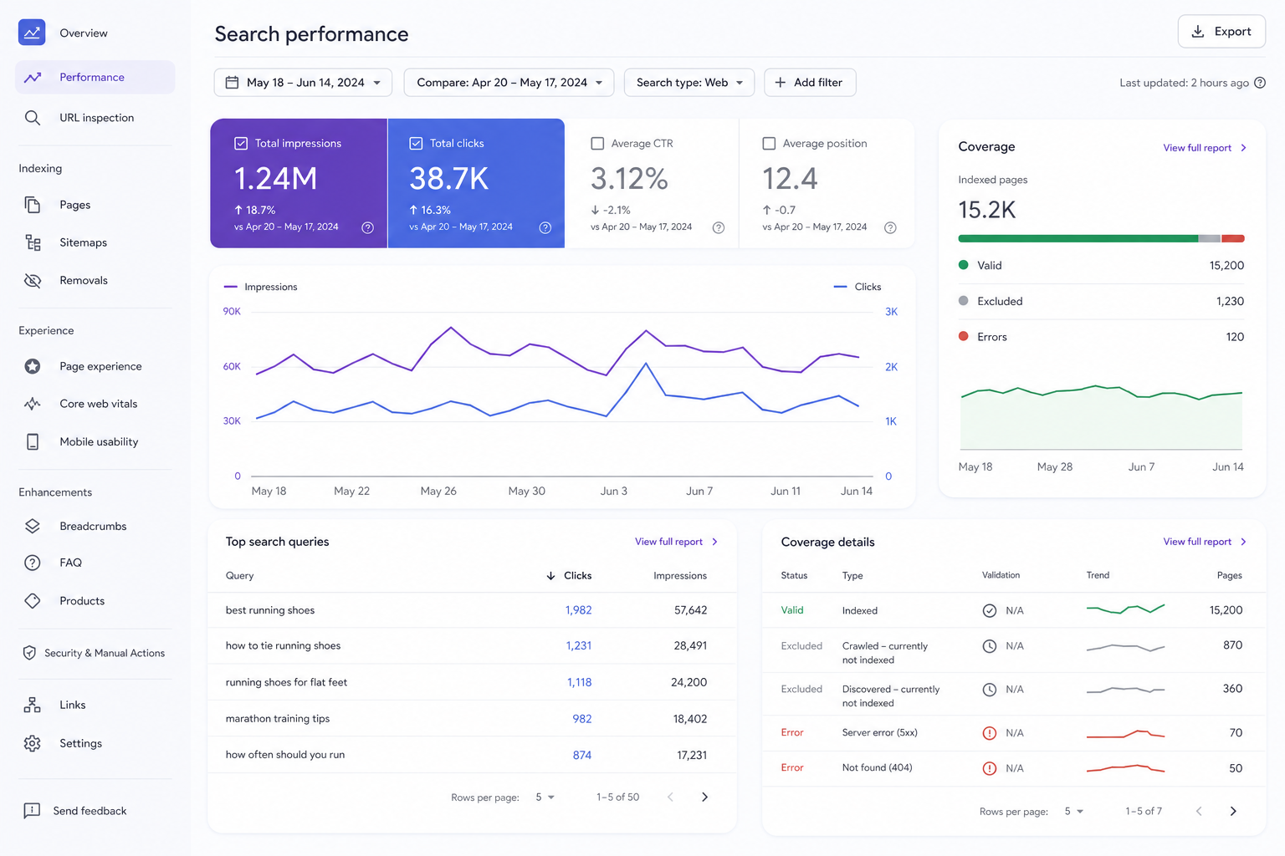Click the Clicks legend in the chart
1285x856 pixels.
tap(858, 287)
